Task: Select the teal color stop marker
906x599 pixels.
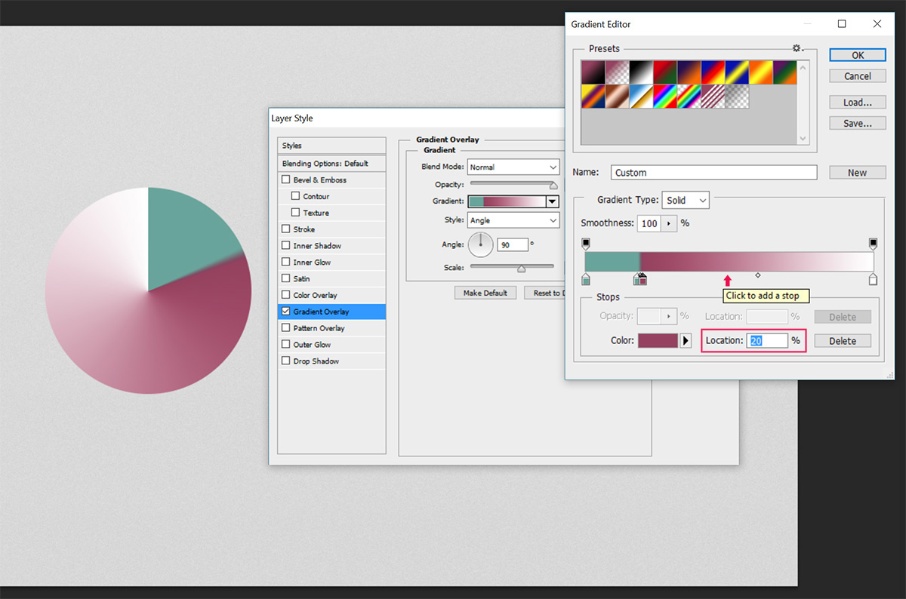Action: pos(586,280)
